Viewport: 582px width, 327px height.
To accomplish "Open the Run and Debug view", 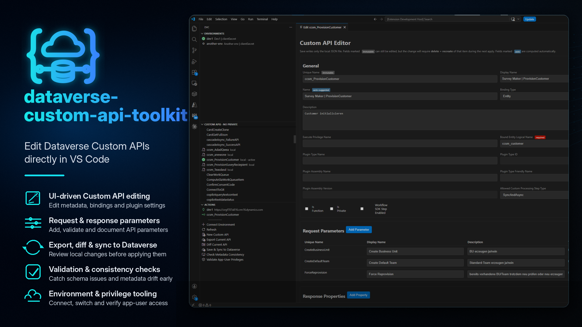I will [x=194, y=61].
